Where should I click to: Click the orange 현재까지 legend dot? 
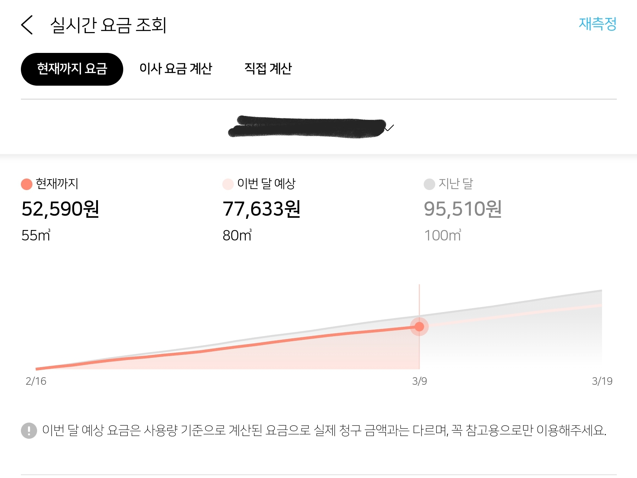point(27,184)
